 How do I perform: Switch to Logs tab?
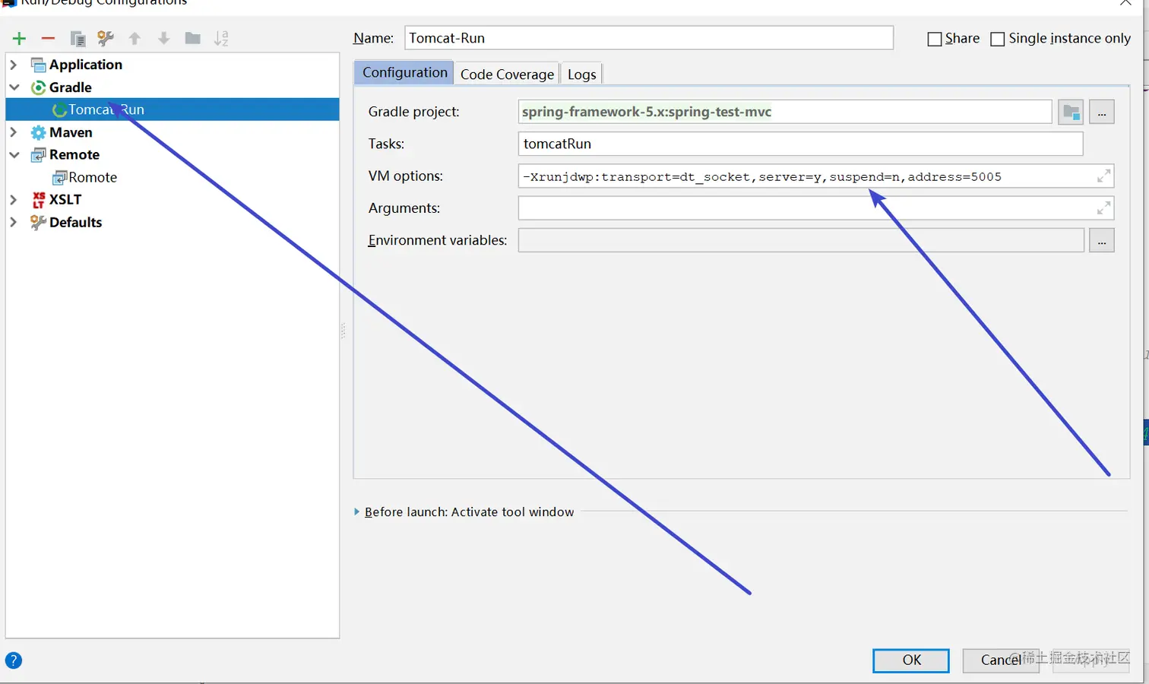tap(581, 74)
